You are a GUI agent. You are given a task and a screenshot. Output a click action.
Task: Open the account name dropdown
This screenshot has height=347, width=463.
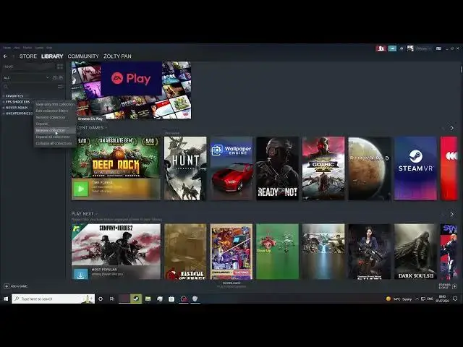tap(422, 48)
